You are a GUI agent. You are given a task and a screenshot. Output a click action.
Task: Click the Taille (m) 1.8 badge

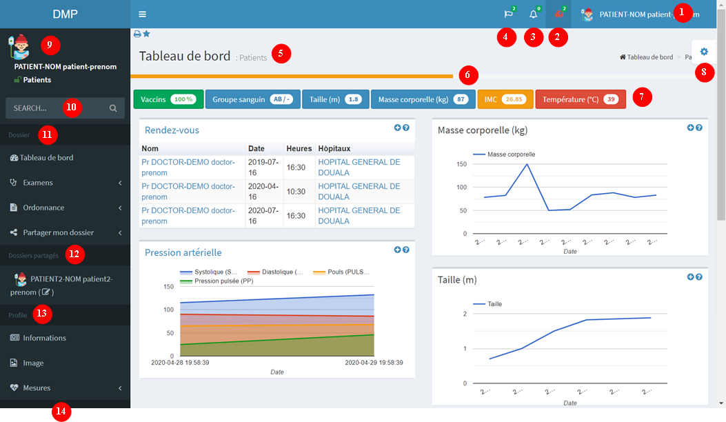336,99
